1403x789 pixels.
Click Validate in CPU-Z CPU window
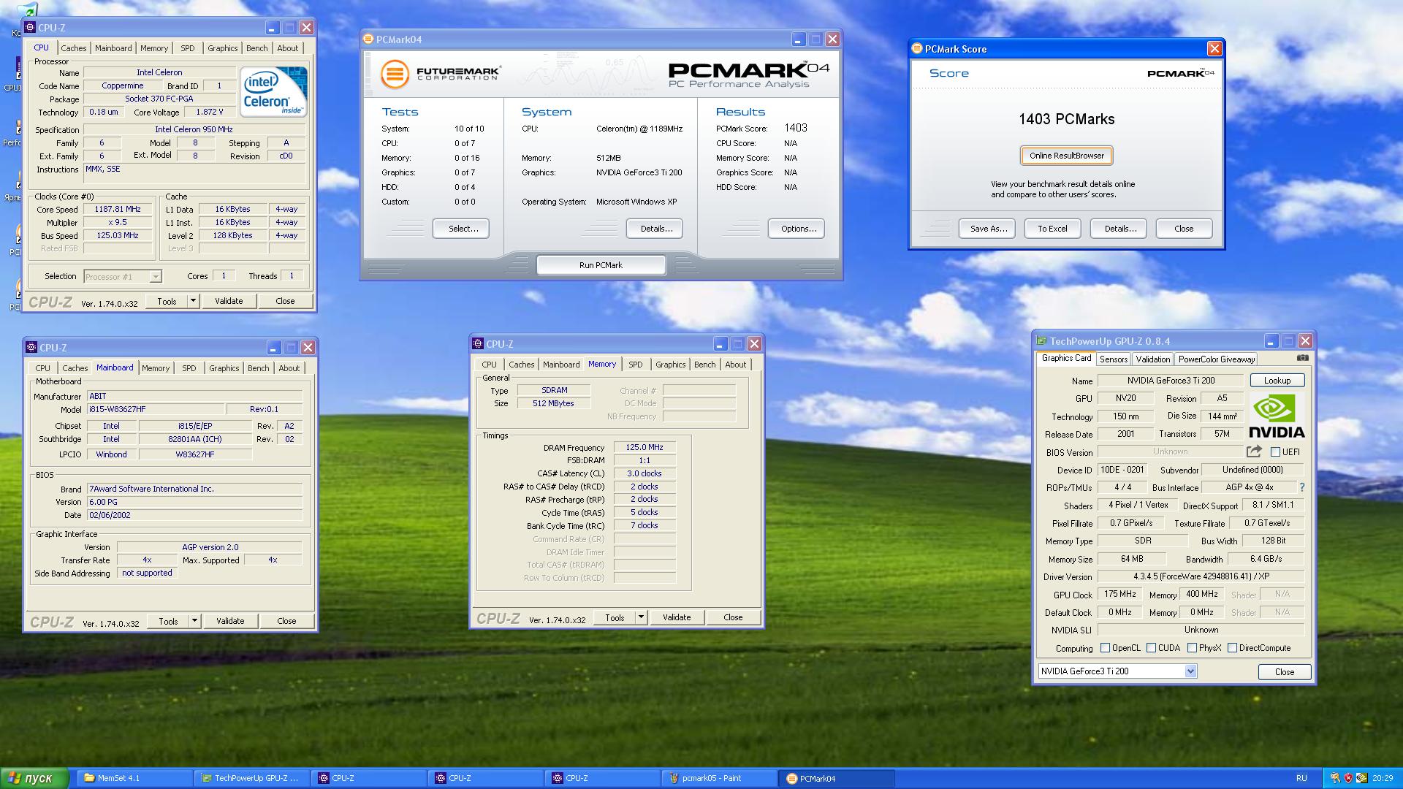[229, 301]
